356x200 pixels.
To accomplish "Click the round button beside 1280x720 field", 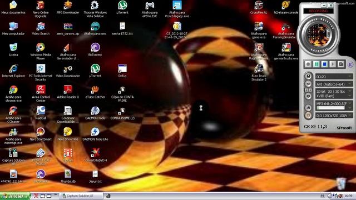I will point(308,116).
